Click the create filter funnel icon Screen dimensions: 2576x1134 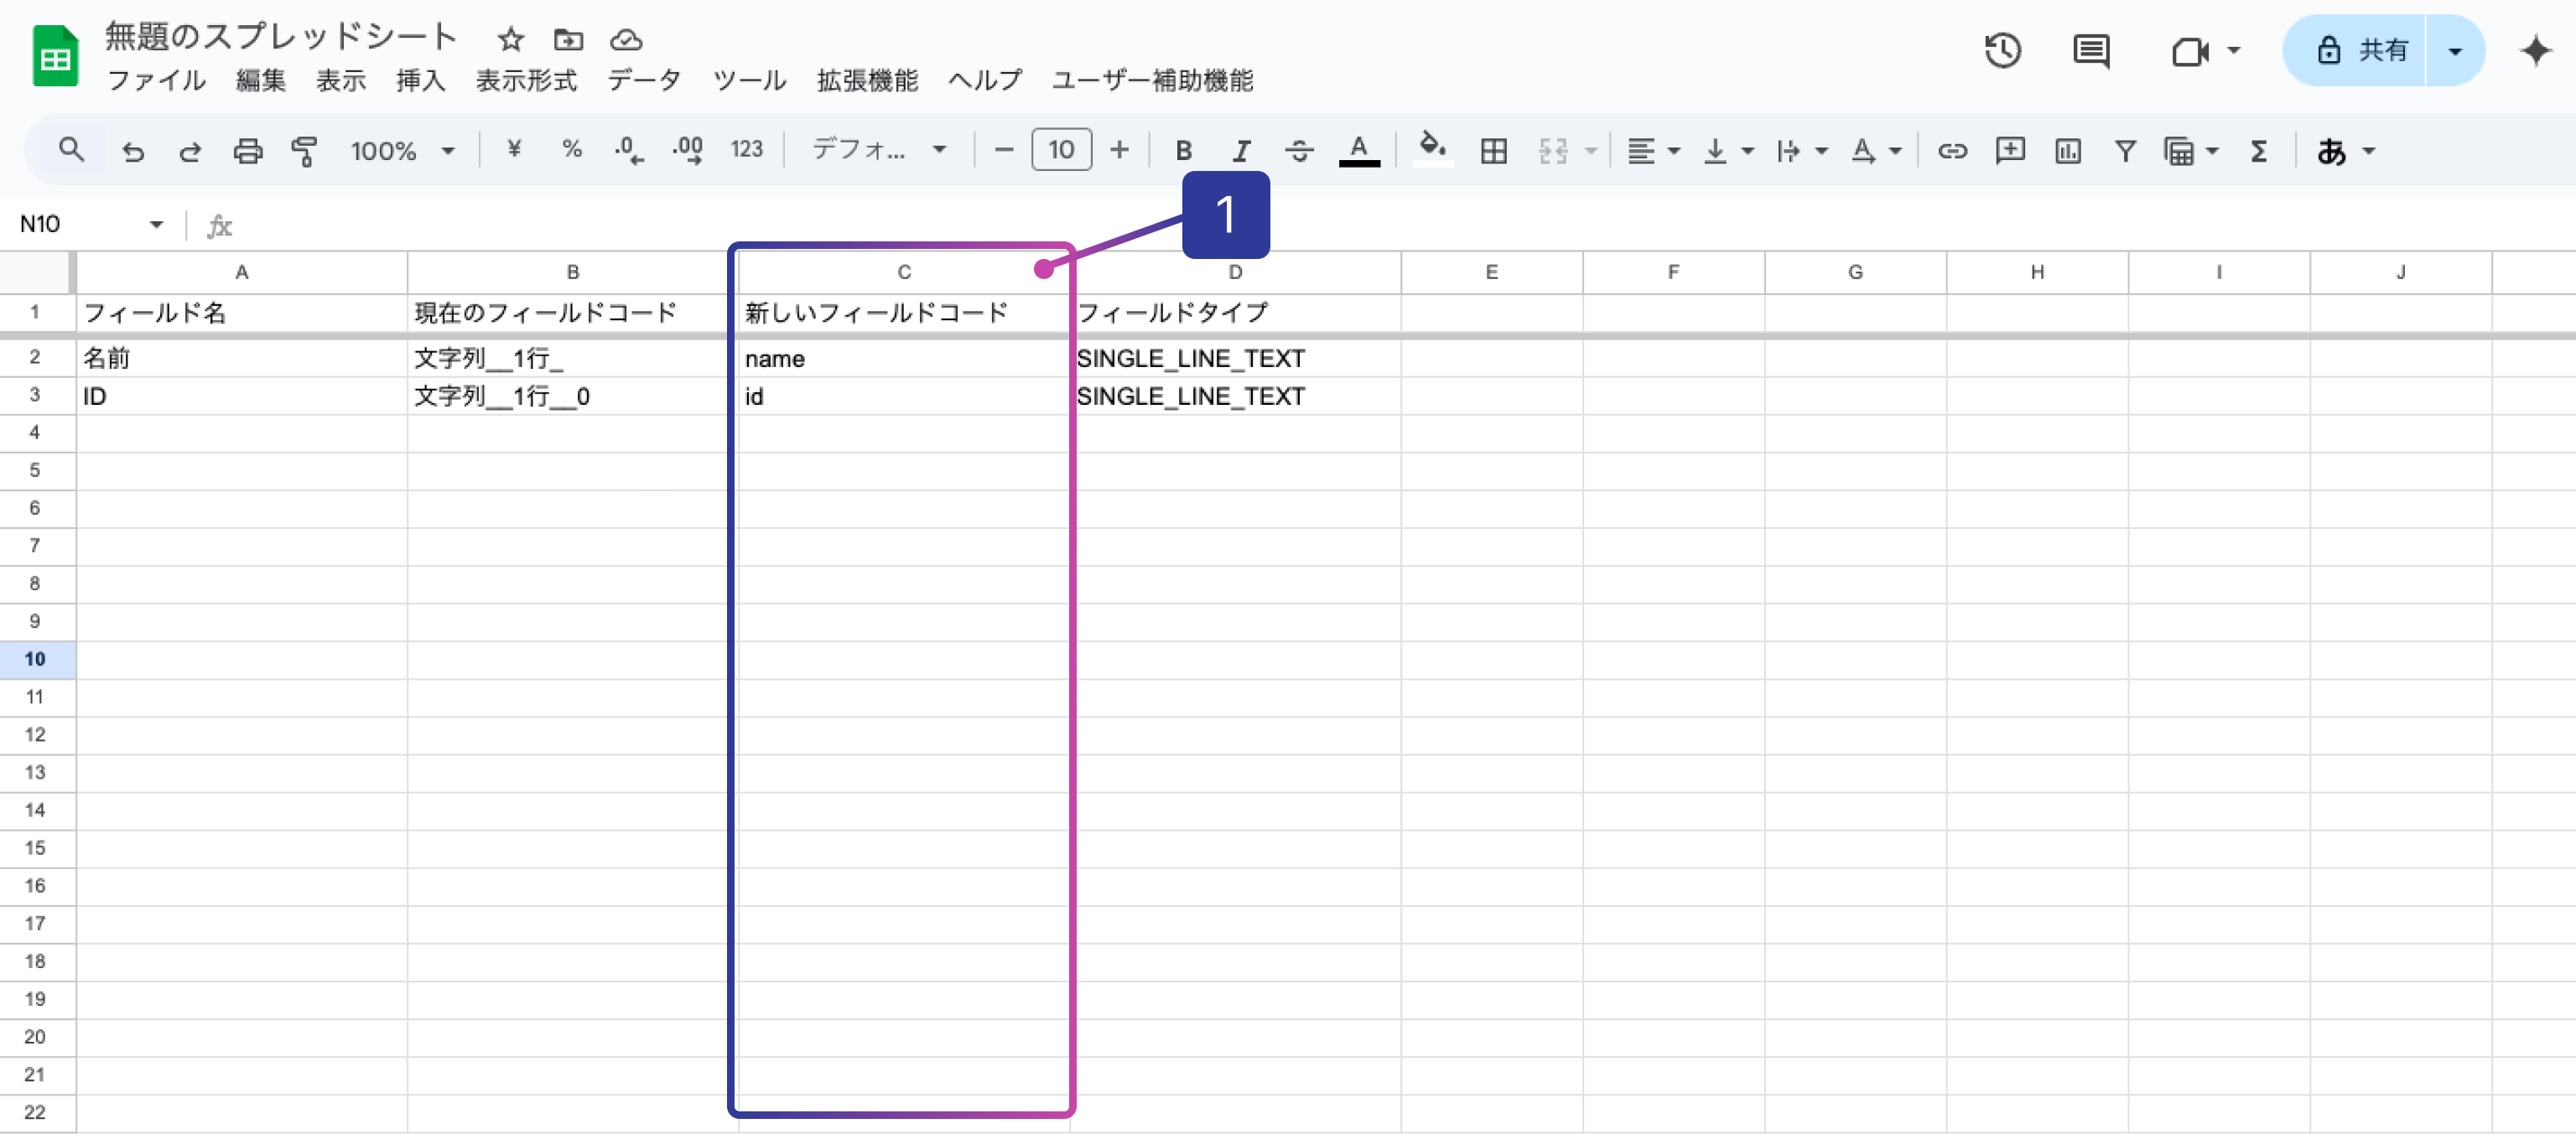(x=2125, y=151)
